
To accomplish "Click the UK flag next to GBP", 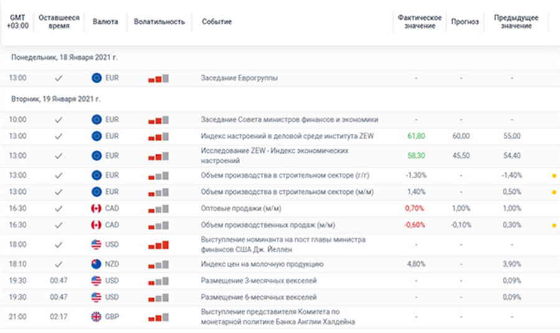I will pos(96,316).
